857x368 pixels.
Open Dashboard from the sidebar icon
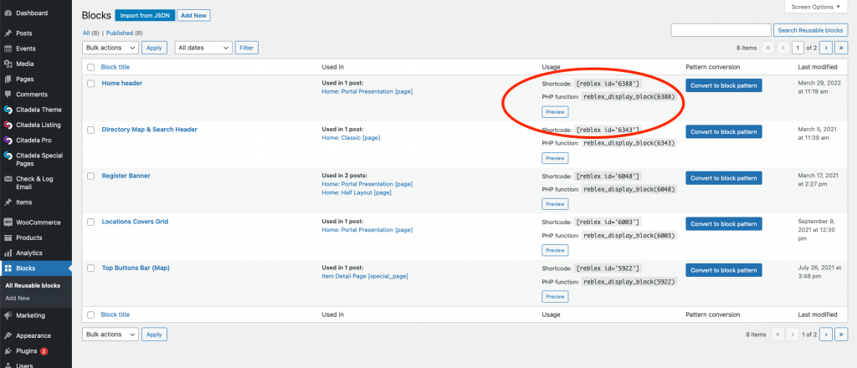click(8, 13)
